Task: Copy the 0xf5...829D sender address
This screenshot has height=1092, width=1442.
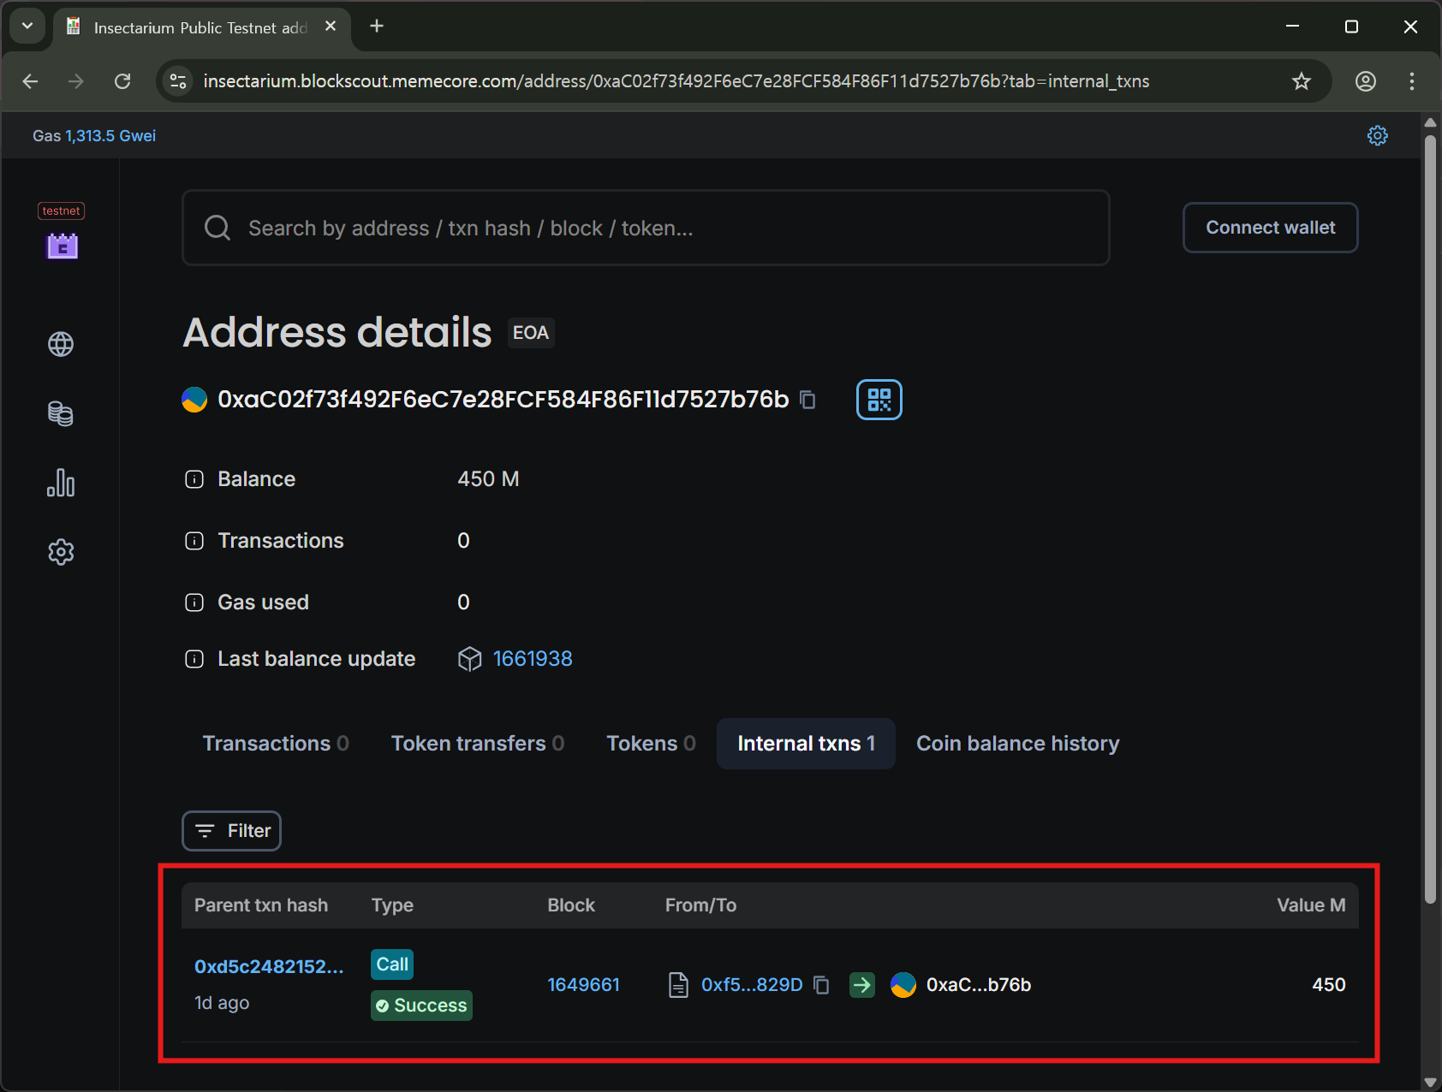Action: 821,985
